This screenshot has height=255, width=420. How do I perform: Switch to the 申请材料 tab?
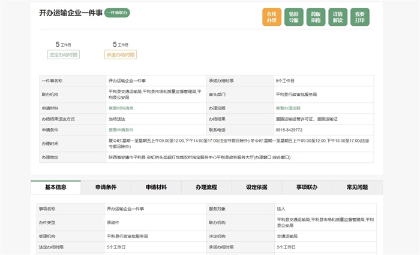point(156,187)
